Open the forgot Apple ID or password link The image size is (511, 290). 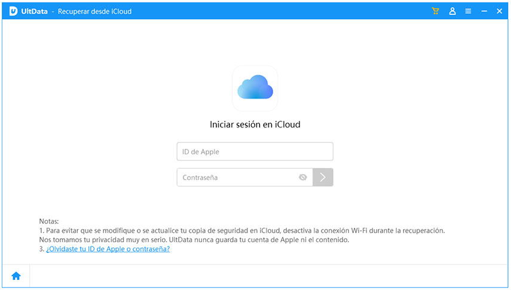click(x=108, y=249)
